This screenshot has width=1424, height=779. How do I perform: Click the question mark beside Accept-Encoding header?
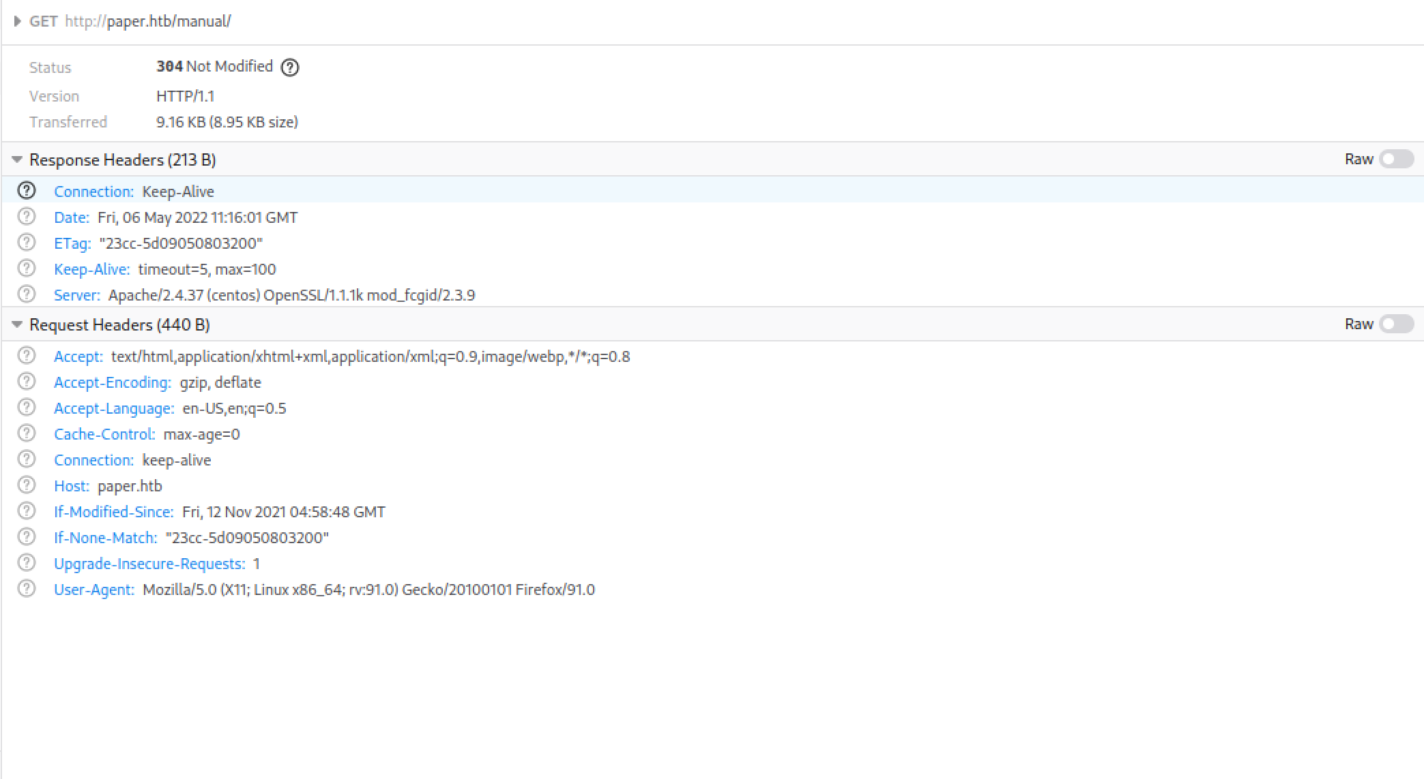pyautogui.click(x=27, y=382)
